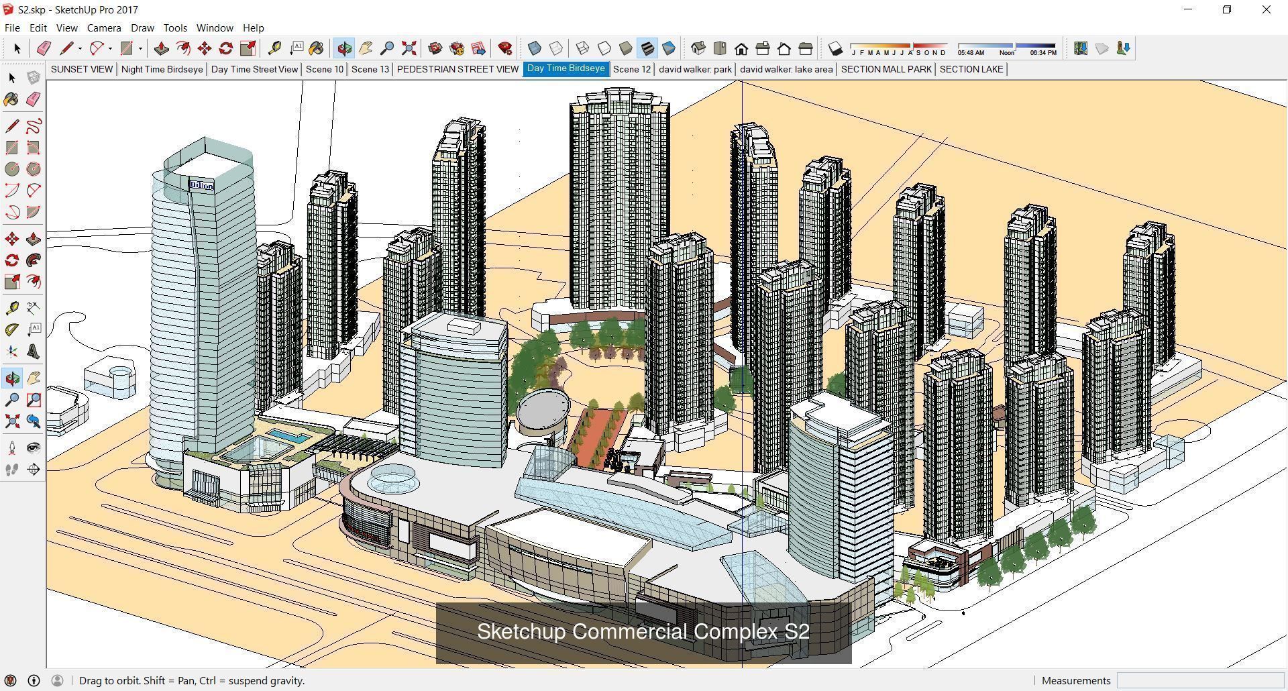Switch to Top standard view
The height and width of the screenshot is (691, 1288).
point(720,48)
